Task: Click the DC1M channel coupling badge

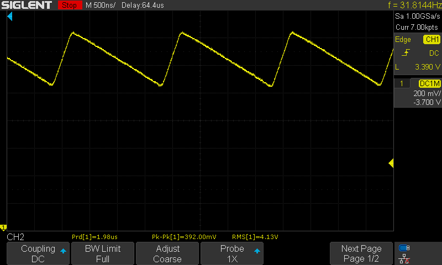Action: click(x=429, y=83)
